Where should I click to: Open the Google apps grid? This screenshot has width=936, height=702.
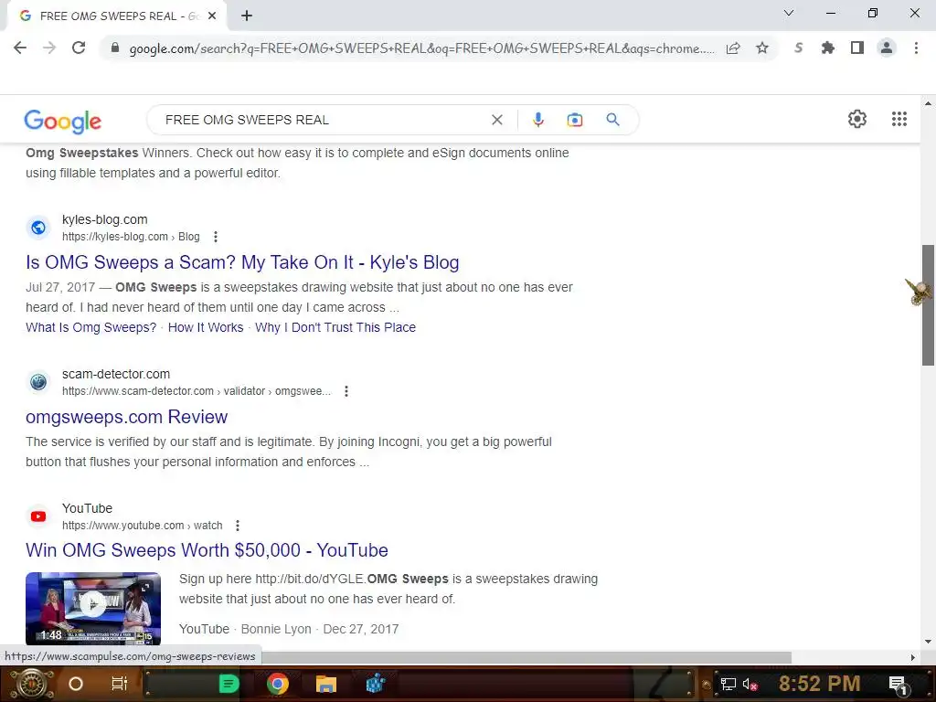[899, 119]
